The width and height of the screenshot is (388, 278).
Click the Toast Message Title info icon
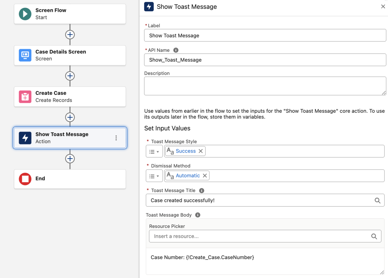(x=202, y=191)
